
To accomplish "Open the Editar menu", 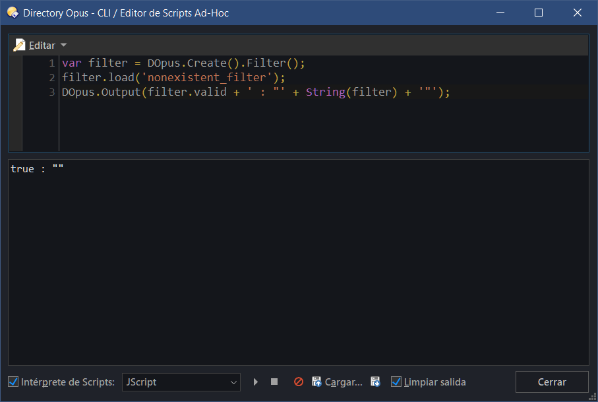I will click(42, 46).
